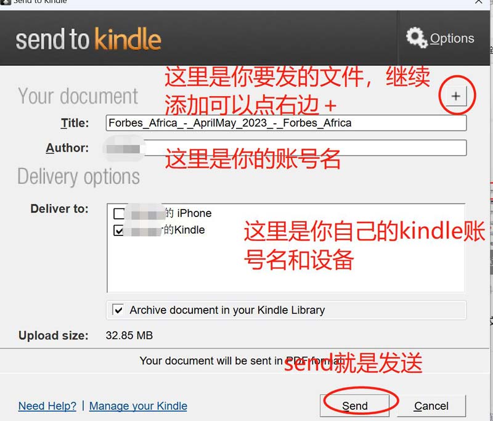Screen dimensions: 493x421
Task: Click the Archive document in Kindle Library label
Action: (227, 310)
